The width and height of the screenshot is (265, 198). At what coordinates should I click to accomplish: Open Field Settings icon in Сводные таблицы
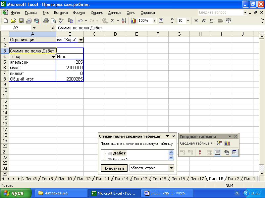coord(227,152)
